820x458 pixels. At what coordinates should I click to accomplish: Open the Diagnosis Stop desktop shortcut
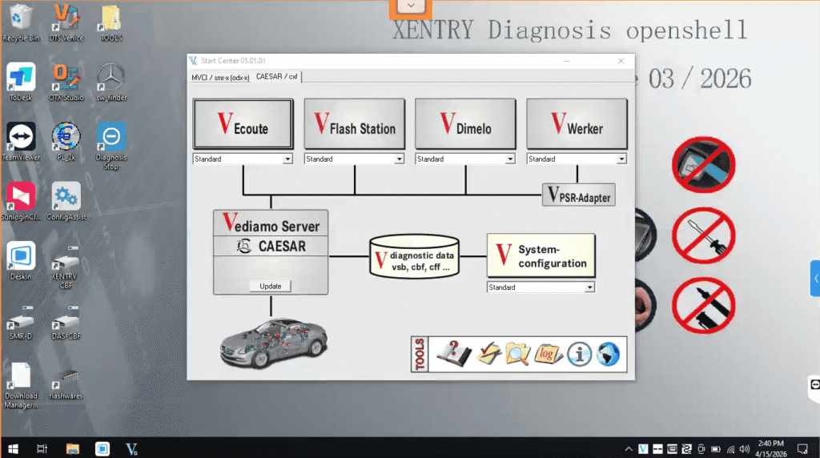(111, 139)
